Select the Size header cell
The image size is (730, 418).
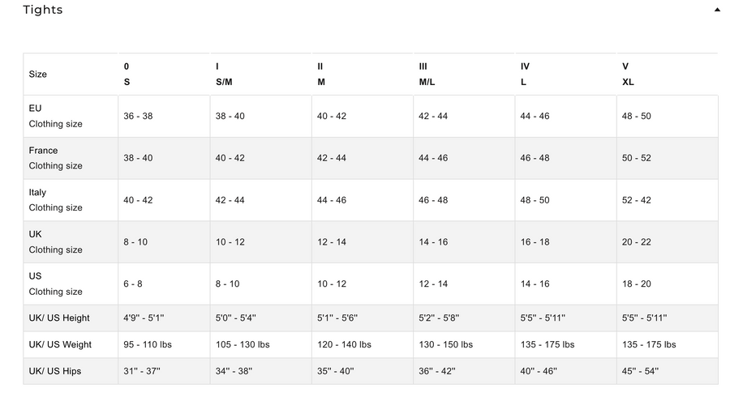(38, 75)
